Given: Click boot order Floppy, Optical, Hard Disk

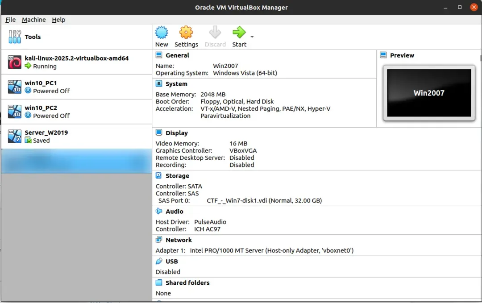Looking at the screenshot, I should click(x=237, y=101).
